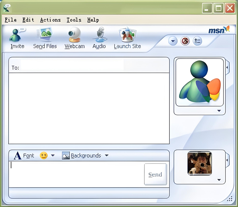Start a Webcam session
The height and width of the screenshot is (207, 238).
coord(74,35)
